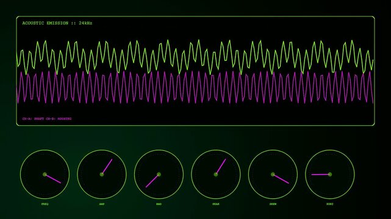Select the 'ACOUSTIC EMISSION :: 24kHz' title text
391x219 pixels.
click(57, 23)
